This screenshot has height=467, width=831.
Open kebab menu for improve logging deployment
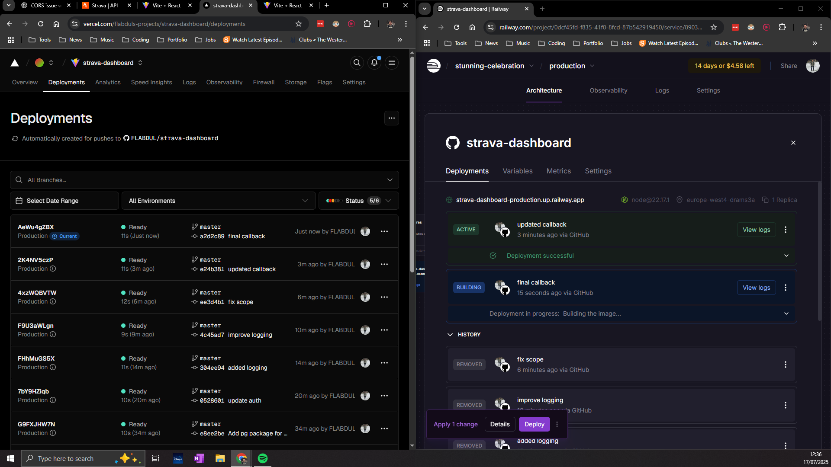point(786,405)
